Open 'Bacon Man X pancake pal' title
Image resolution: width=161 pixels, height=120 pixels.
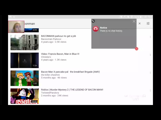pos(70,72)
